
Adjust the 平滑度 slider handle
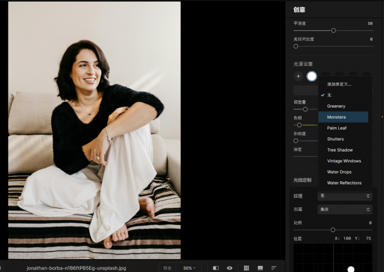click(x=333, y=30)
